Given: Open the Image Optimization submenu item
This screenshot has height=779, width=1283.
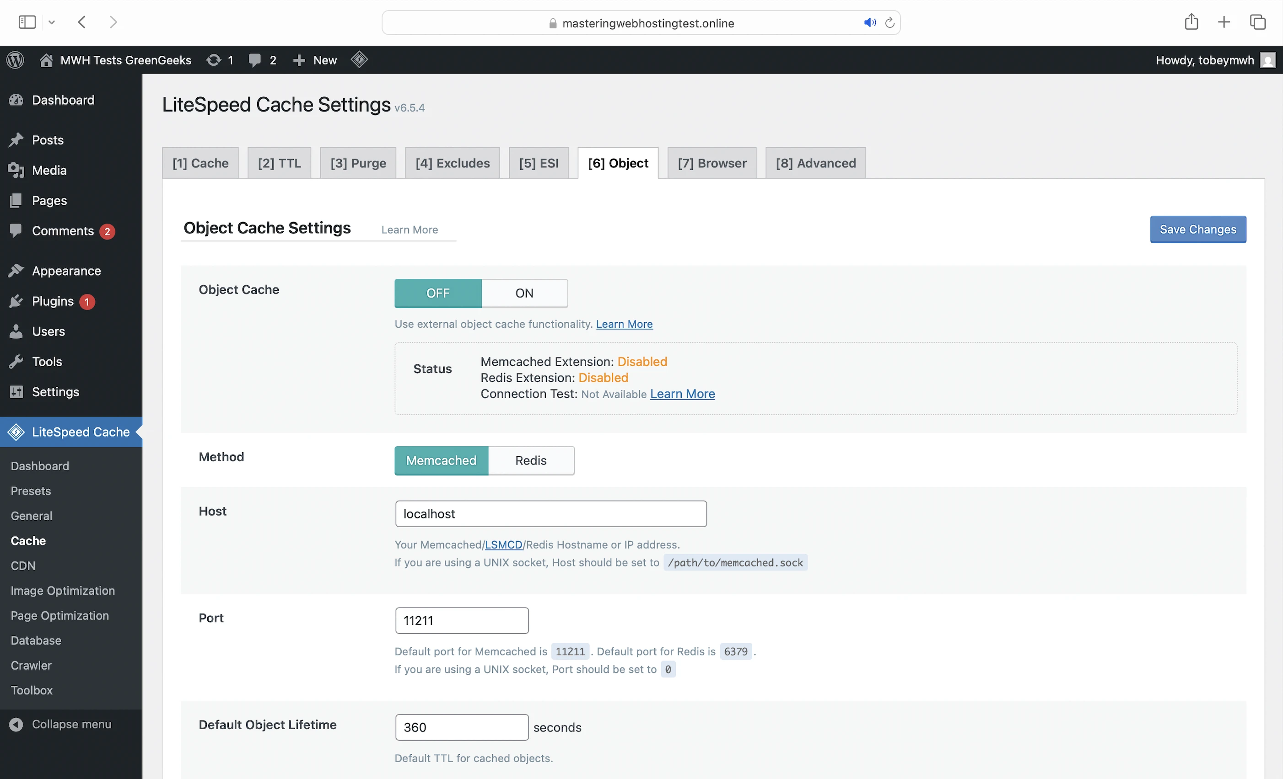Looking at the screenshot, I should pos(63,591).
